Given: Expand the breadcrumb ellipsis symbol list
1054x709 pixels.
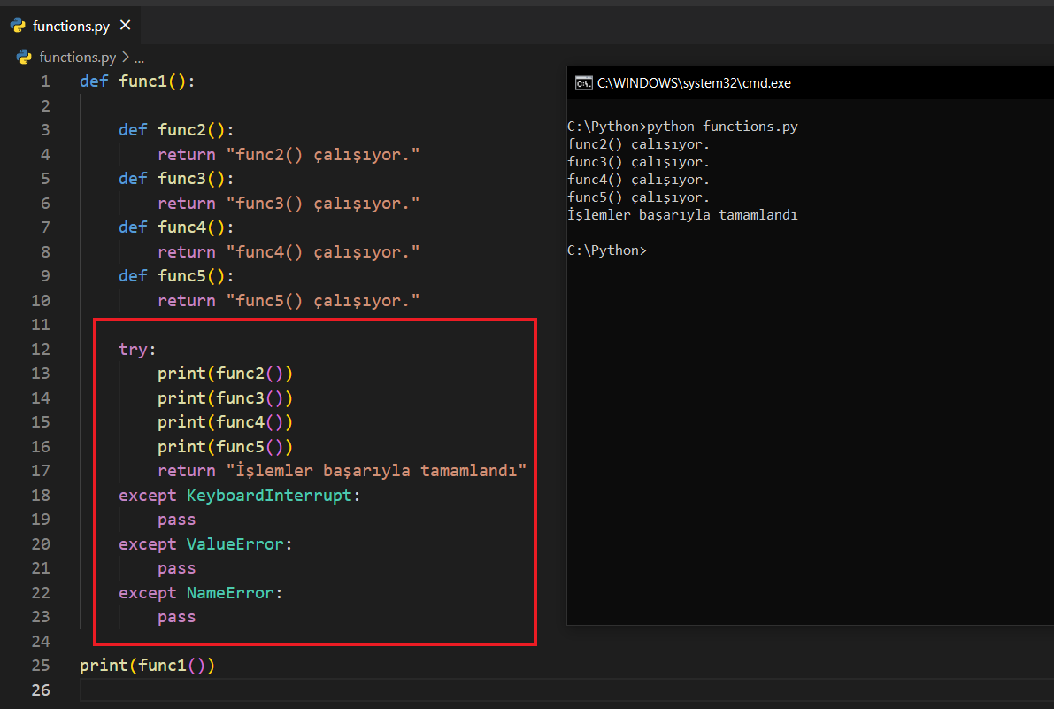Looking at the screenshot, I should 139,58.
